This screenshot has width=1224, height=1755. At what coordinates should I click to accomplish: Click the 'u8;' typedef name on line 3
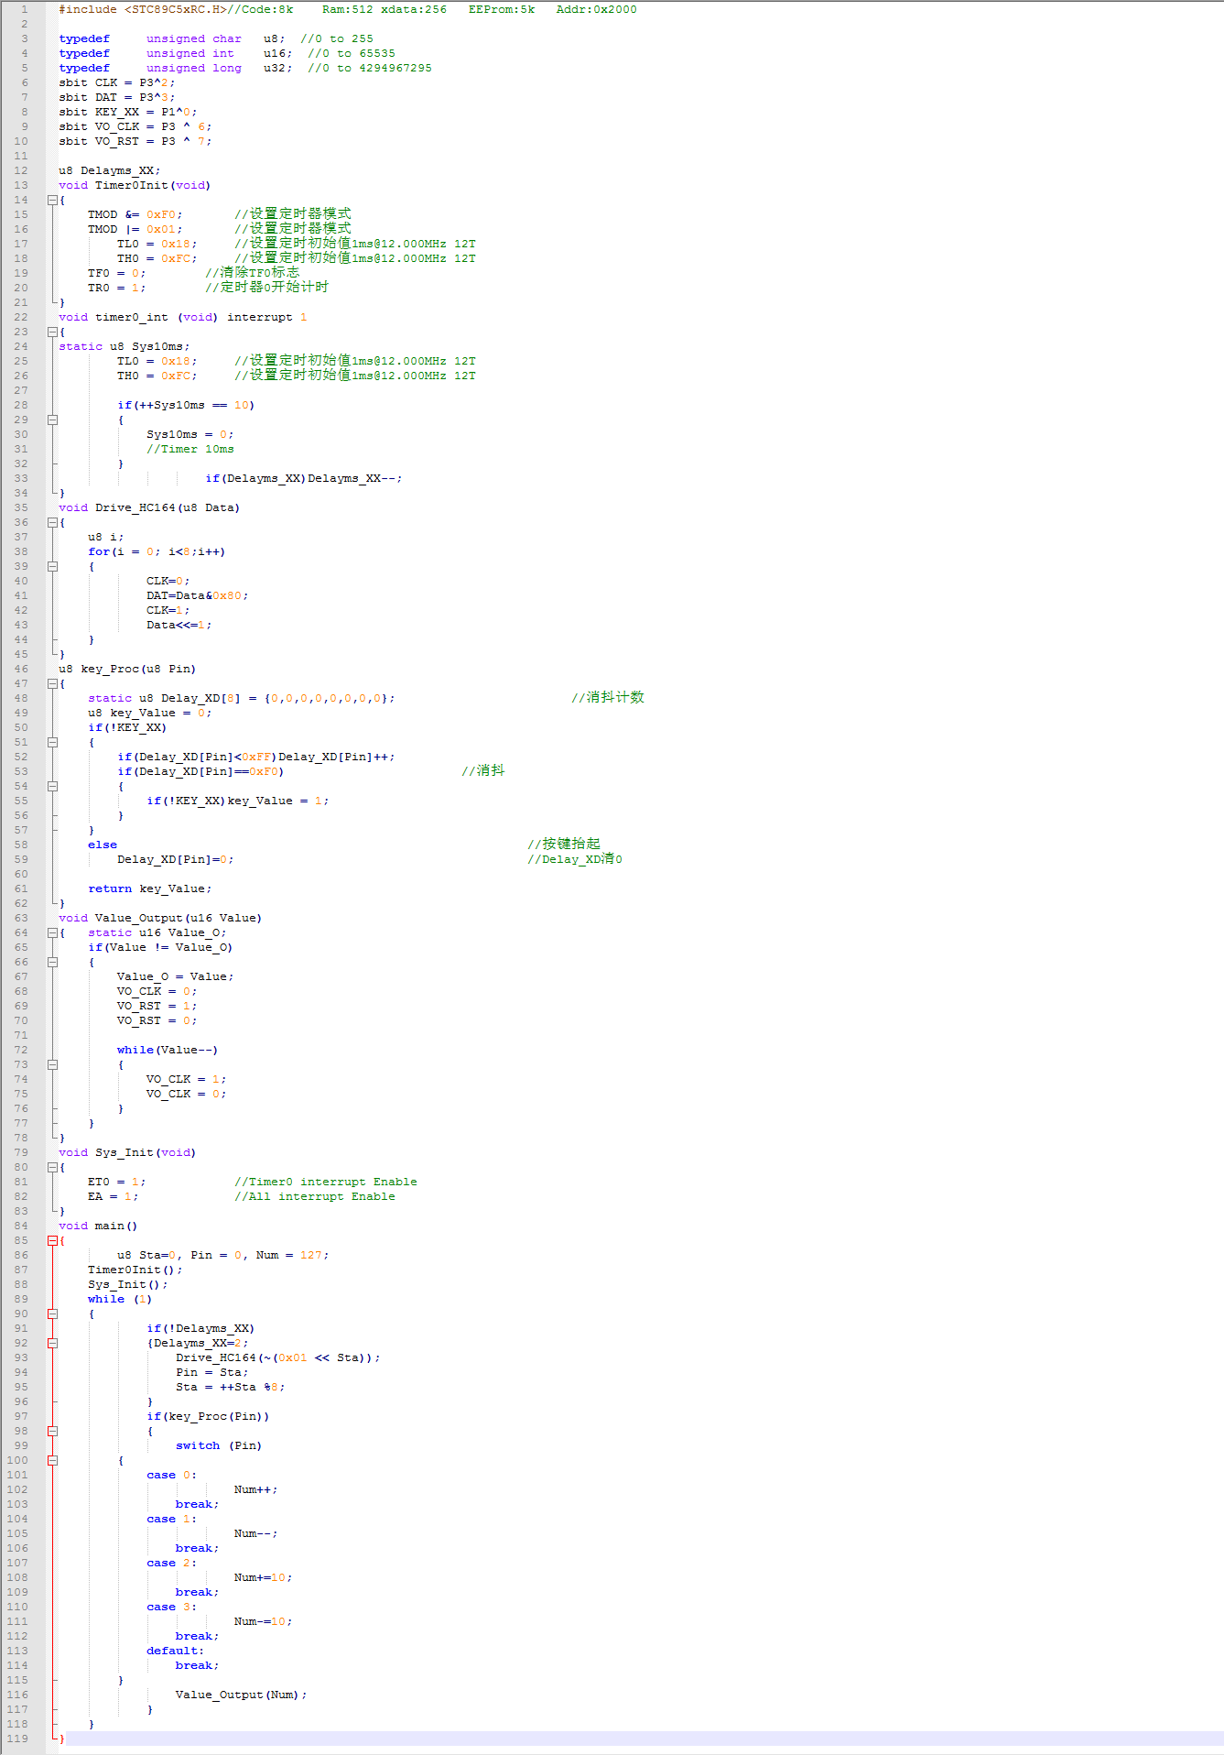point(275,38)
